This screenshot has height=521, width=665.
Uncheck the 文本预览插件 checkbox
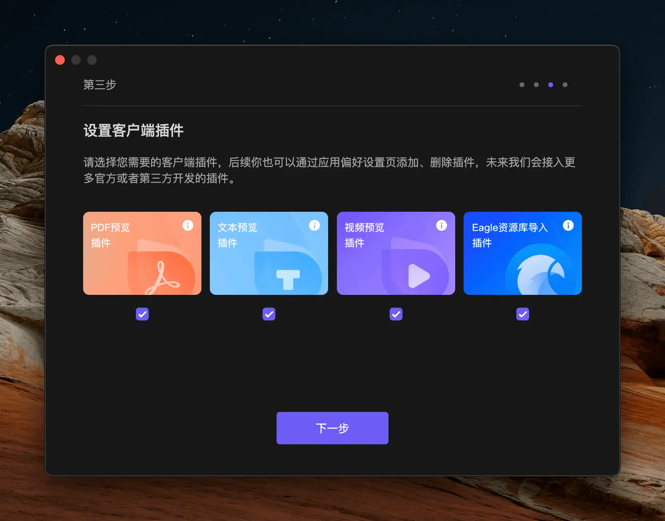pos(269,314)
